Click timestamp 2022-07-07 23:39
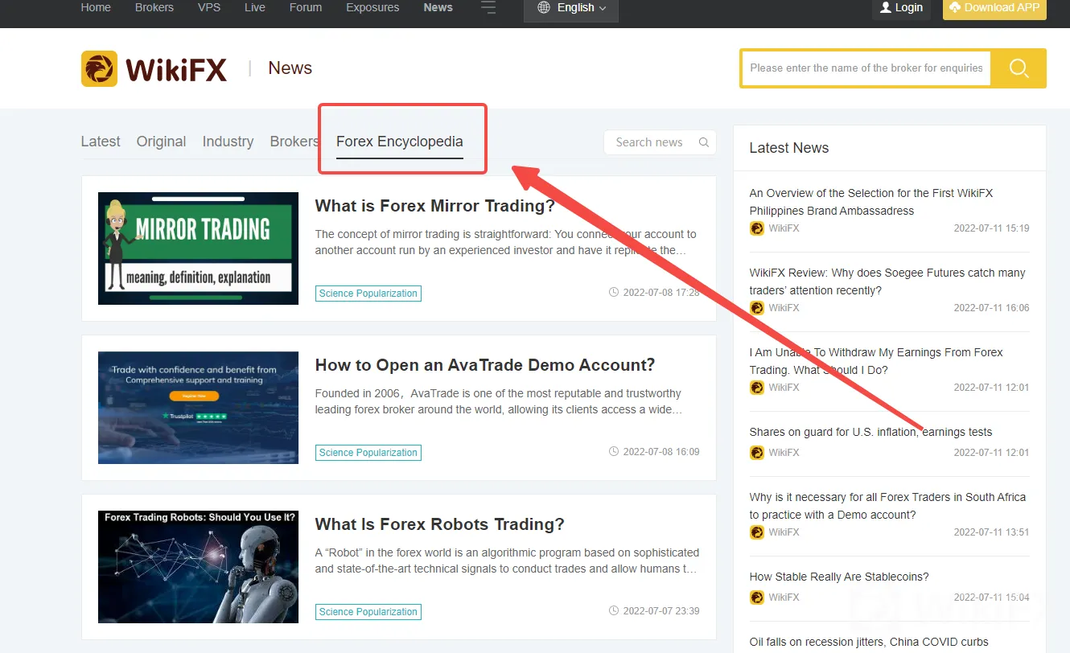The width and height of the screenshot is (1070, 653). coord(661,611)
